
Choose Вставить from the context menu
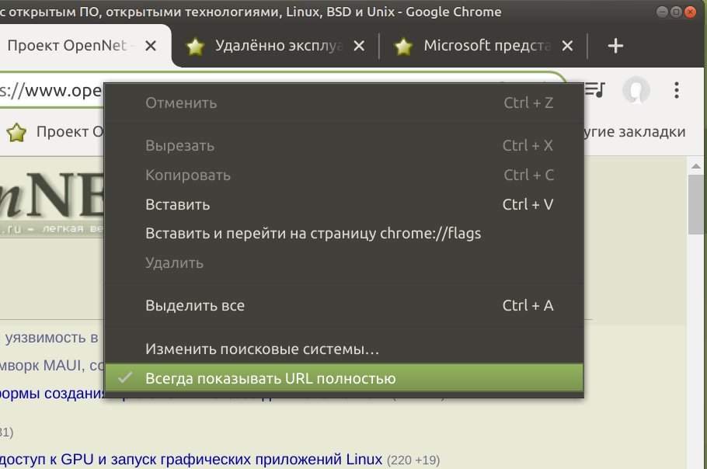click(x=177, y=205)
